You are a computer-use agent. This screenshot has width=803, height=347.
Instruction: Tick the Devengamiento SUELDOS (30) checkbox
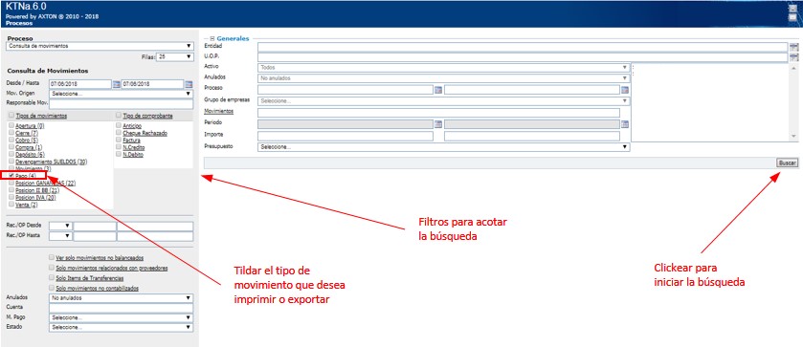pos(11,162)
